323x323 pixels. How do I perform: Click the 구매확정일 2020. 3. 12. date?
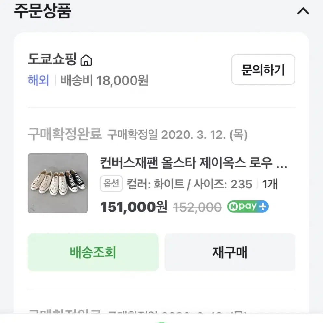177,135
